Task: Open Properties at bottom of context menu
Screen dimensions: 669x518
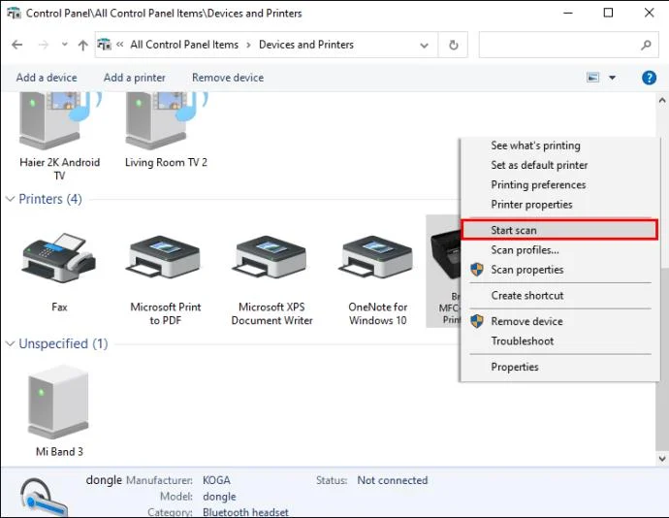Action: click(515, 367)
